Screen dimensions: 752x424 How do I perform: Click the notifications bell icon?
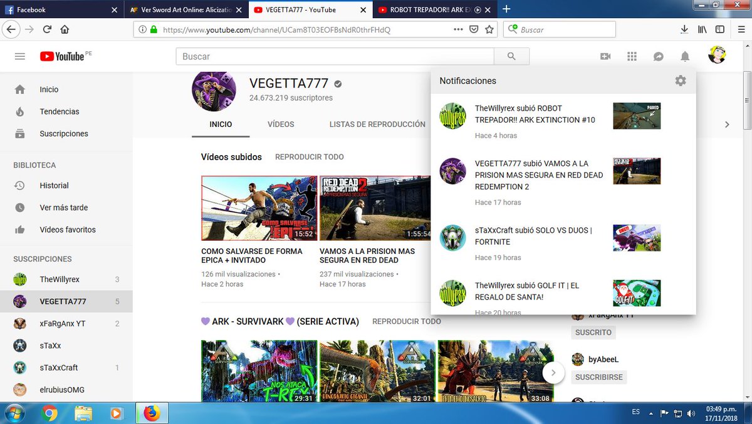click(685, 56)
